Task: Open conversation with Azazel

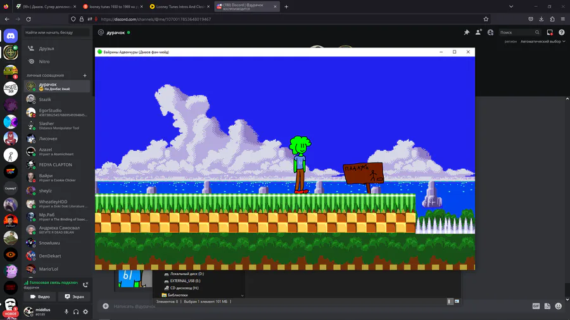Action: (57, 151)
